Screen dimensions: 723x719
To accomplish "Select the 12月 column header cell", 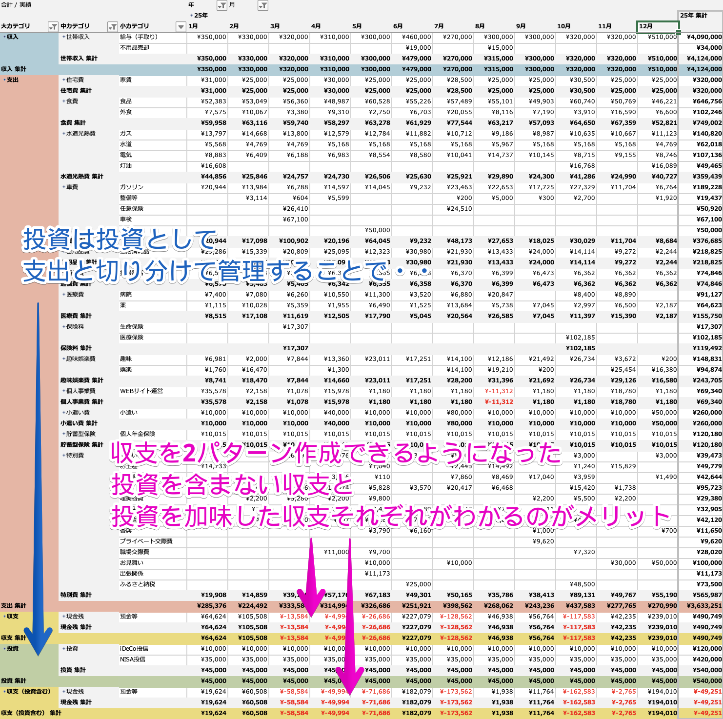I will point(657,26).
